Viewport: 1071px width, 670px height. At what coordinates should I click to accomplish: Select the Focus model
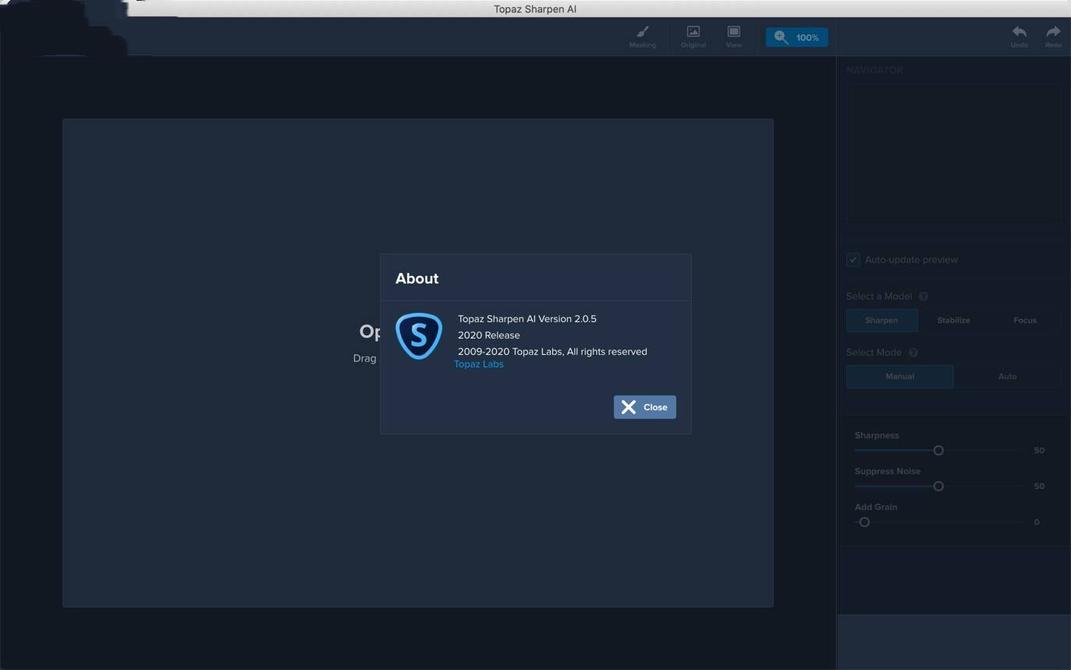click(1025, 321)
